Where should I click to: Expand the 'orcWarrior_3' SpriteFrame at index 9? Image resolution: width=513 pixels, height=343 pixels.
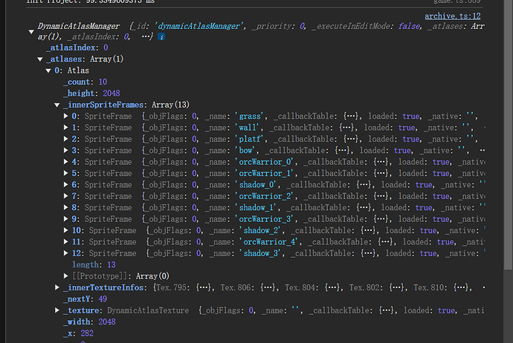tap(67, 218)
